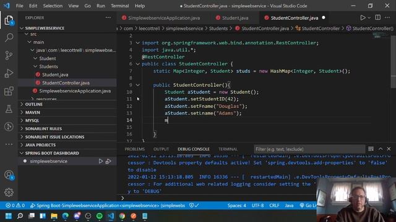Screen dimensions: 396x222
Task: Open Spotify from taskbar
Action: [x=100, y=216]
